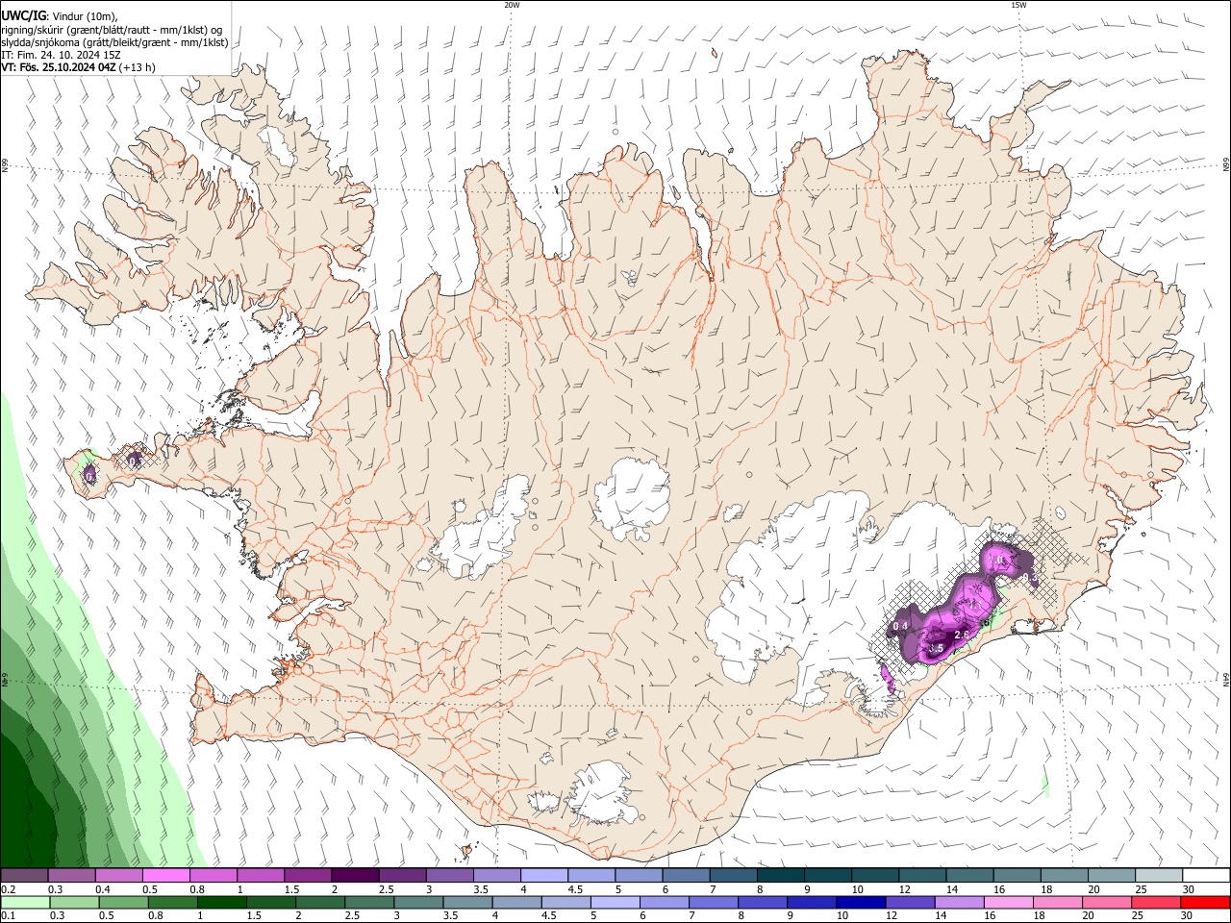
Task: Click the '0.1' label on the rain scale
Action: point(8,916)
